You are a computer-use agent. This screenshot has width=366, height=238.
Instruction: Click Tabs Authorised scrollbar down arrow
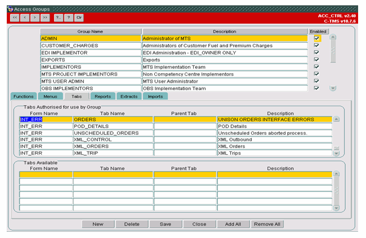point(336,153)
